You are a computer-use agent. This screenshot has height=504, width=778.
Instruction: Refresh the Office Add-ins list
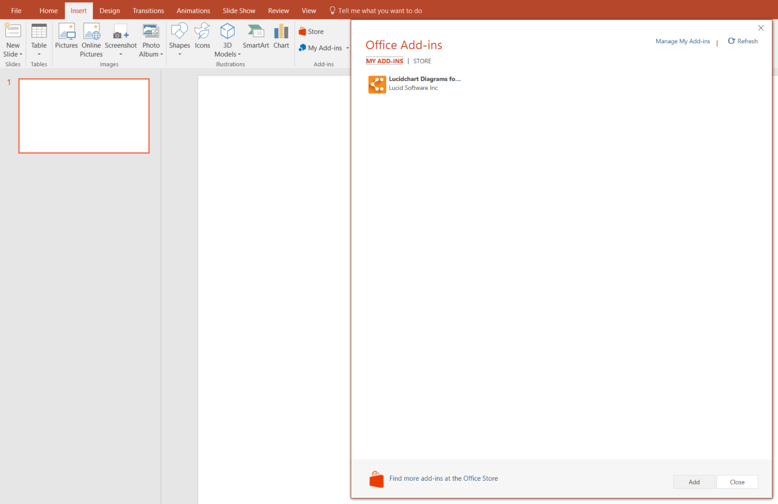click(743, 41)
